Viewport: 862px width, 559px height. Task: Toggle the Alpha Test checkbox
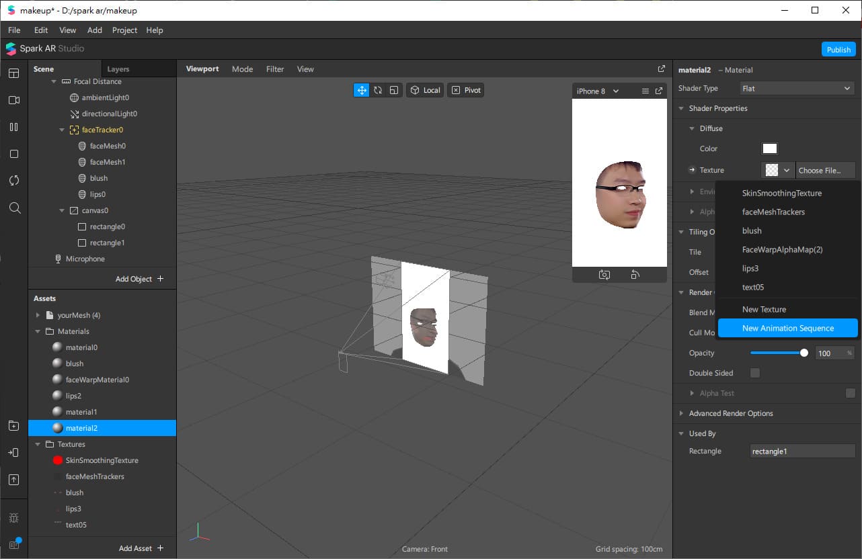(851, 393)
